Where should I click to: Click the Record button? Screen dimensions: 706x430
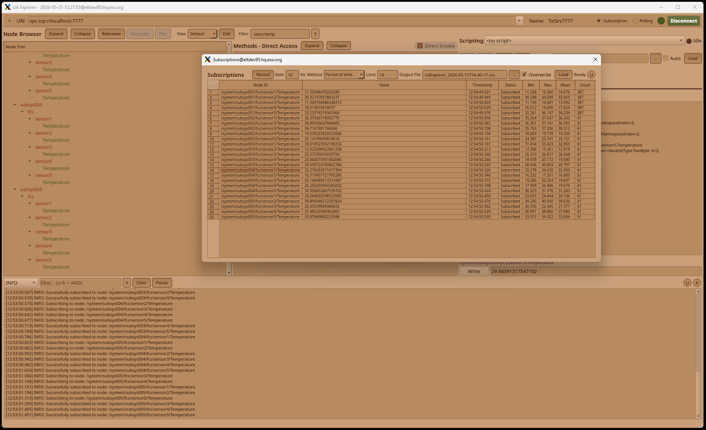click(263, 75)
